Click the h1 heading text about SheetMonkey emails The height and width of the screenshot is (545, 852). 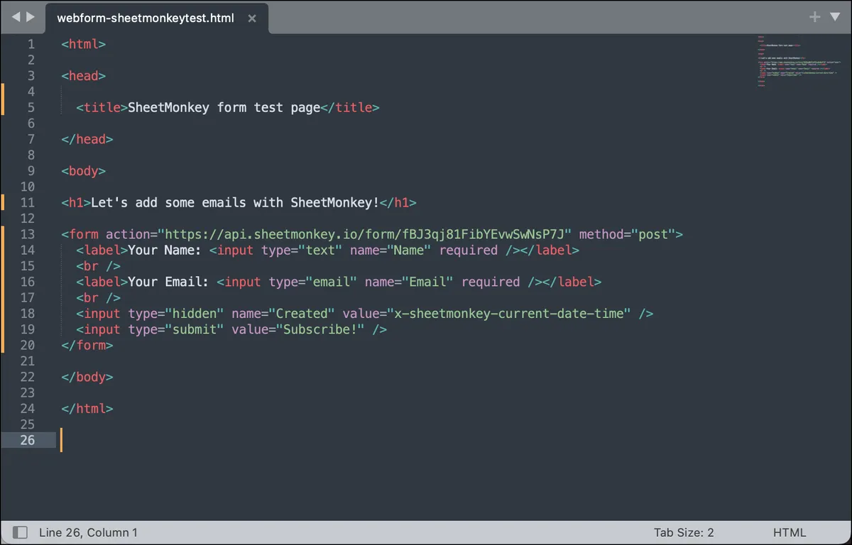(235, 203)
